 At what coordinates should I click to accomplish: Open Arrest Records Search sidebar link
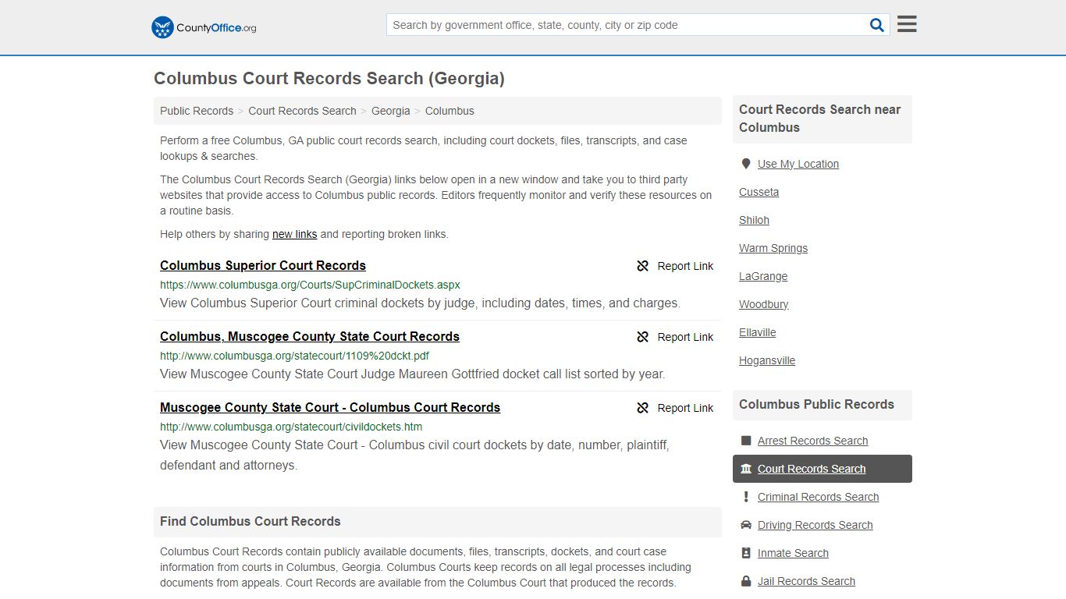pyautogui.click(x=812, y=441)
